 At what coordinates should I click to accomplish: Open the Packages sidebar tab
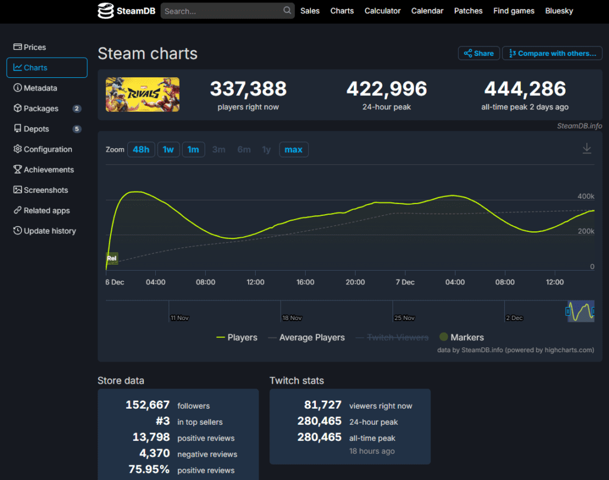(x=47, y=108)
